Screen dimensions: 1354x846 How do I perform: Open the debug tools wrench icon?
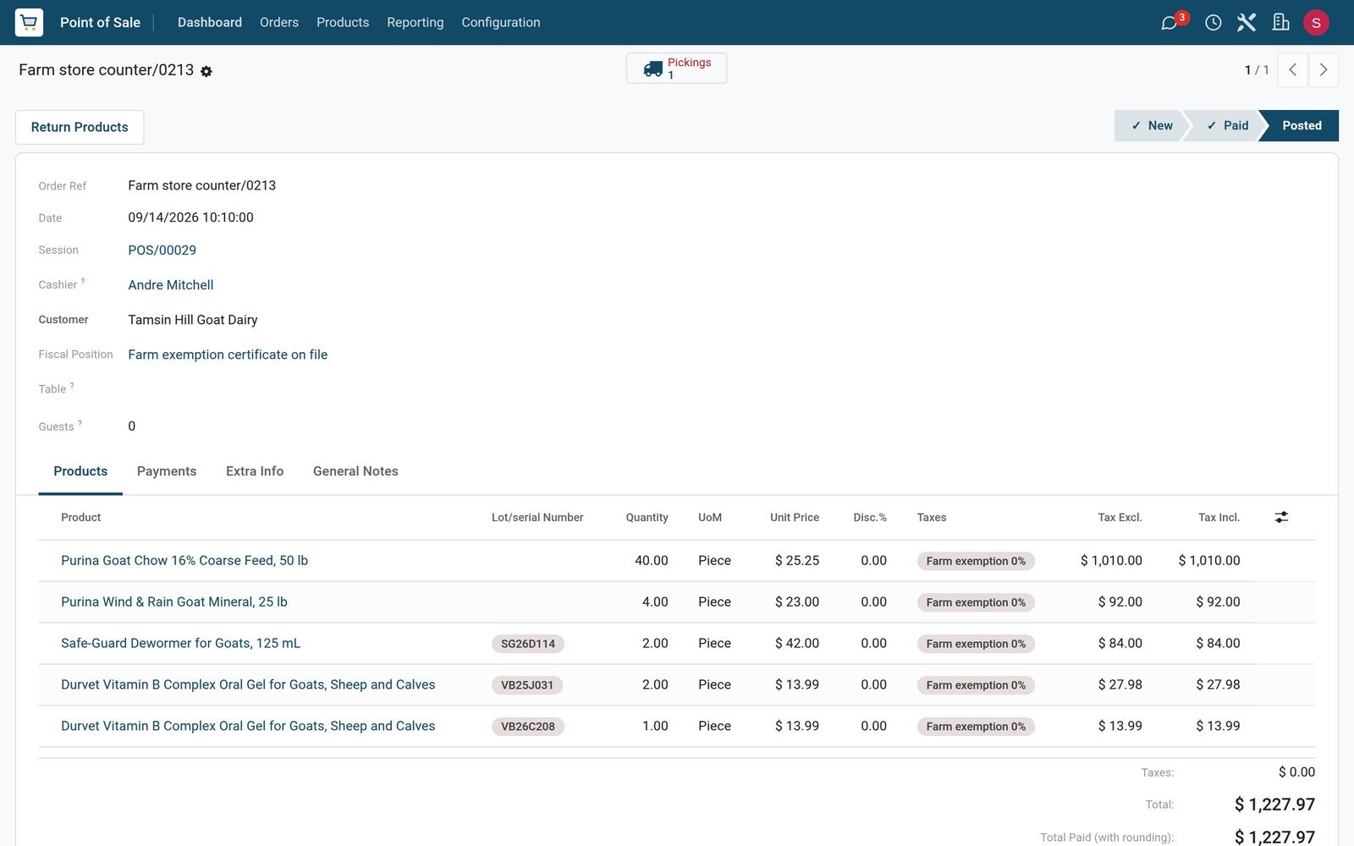[x=1247, y=23]
